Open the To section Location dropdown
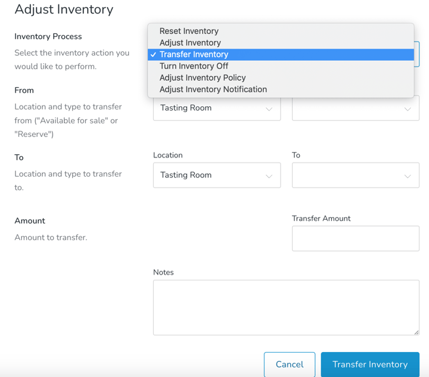Screen dimensions: 429x377 point(216,175)
